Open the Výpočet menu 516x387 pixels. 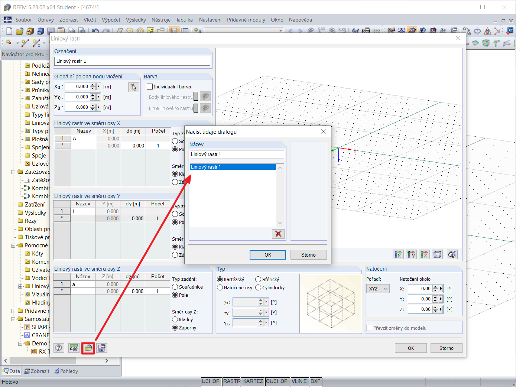pos(111,20)
